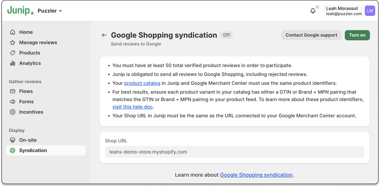Open the notifications bell
380x187 pixels.
click(313, 11)
